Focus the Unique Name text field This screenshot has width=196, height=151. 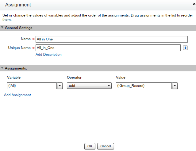click(x=108, y=48)
